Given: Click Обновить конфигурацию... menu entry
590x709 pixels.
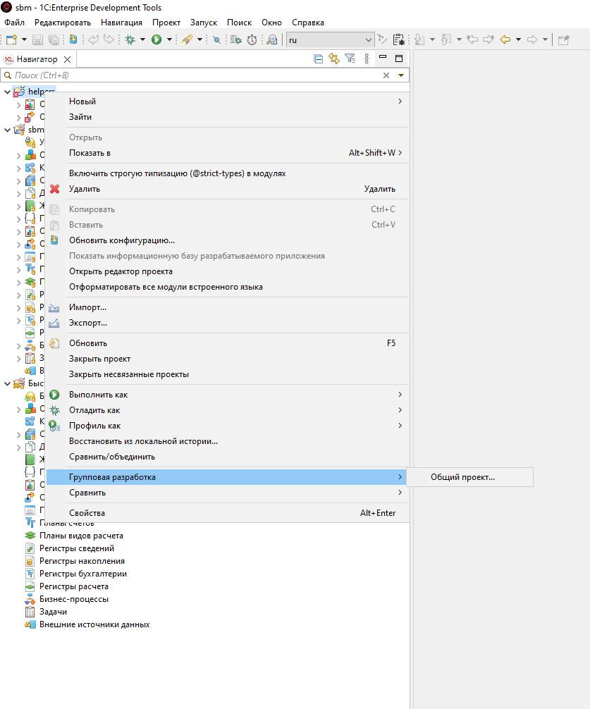Looking at the screenshot, I should point(122,240).
